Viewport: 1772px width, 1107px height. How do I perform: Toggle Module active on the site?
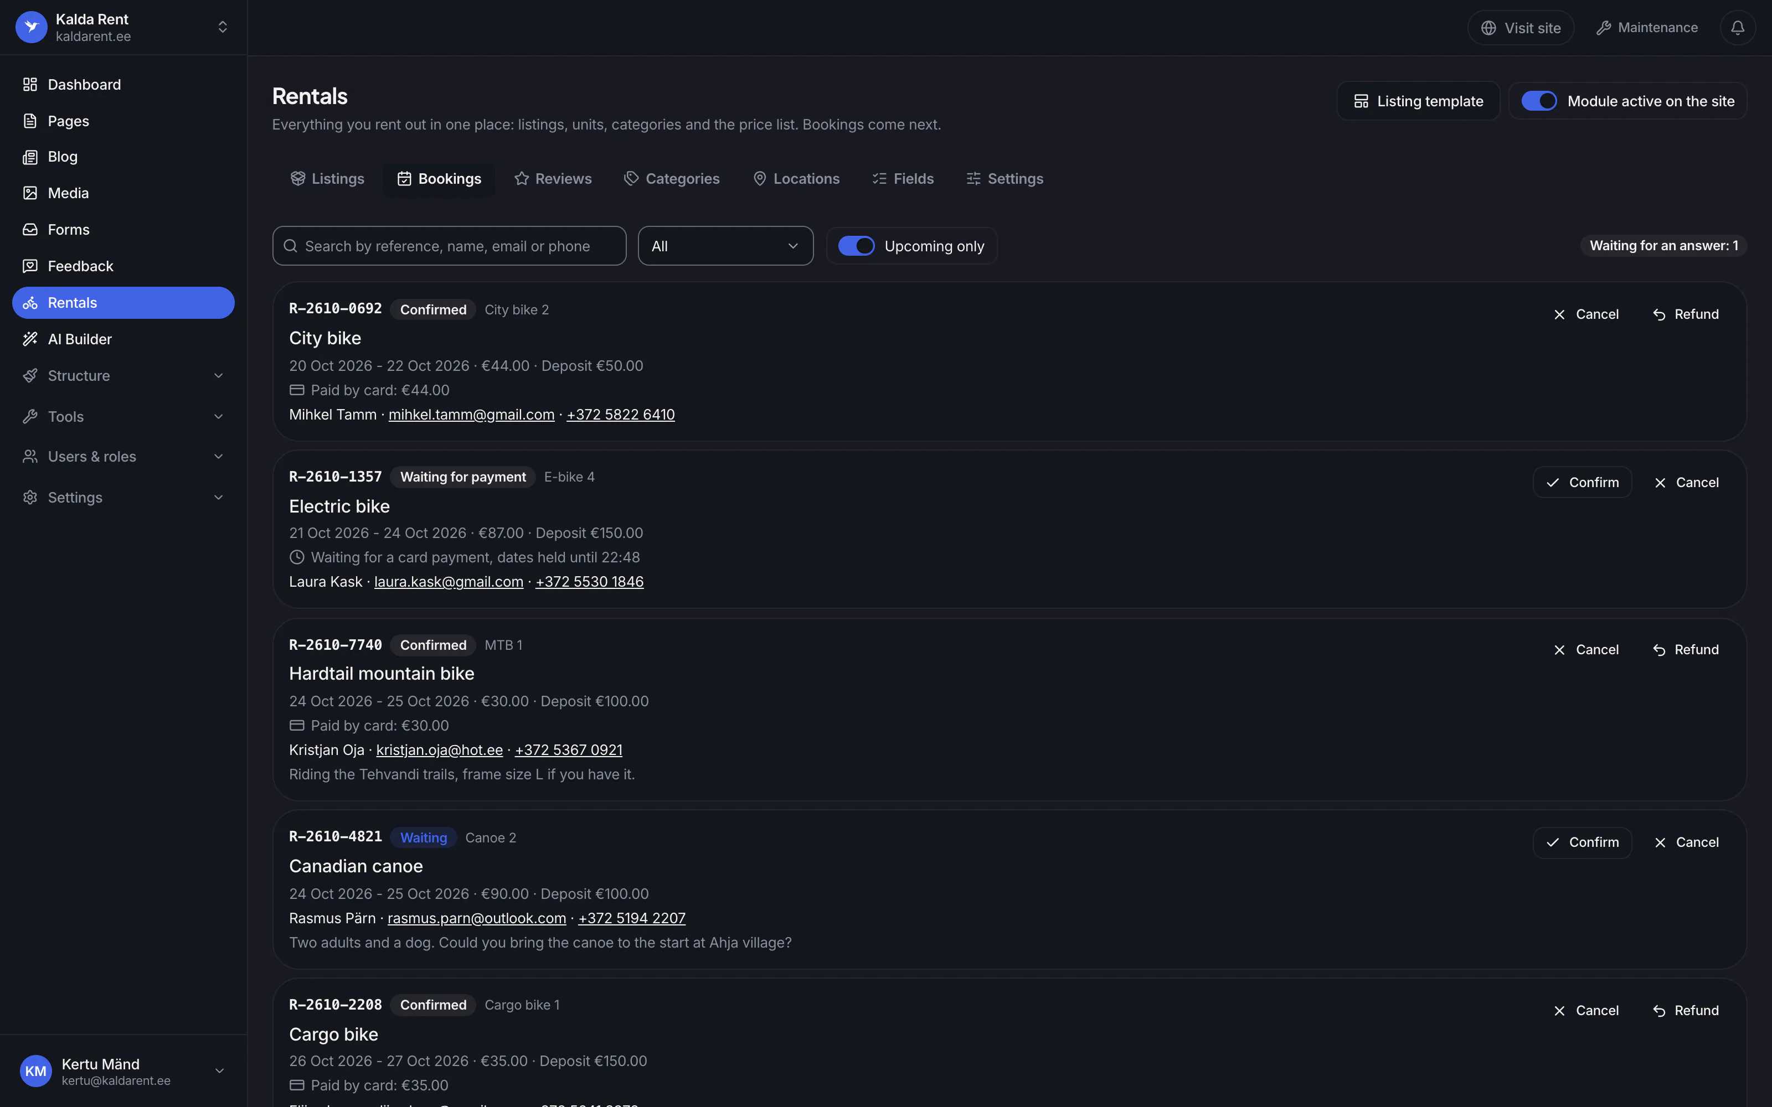(x=1538, y=101)
